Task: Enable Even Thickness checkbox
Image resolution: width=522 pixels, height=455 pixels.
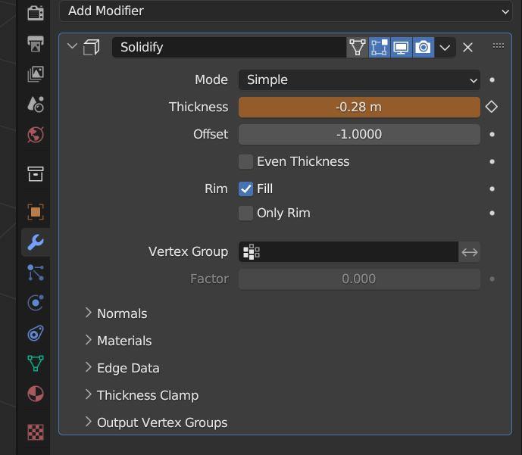Action: click(245, 162)
